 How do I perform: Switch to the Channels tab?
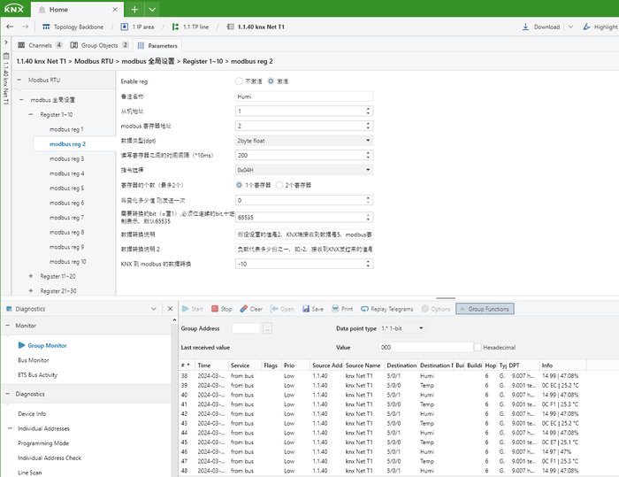point(40,45)
